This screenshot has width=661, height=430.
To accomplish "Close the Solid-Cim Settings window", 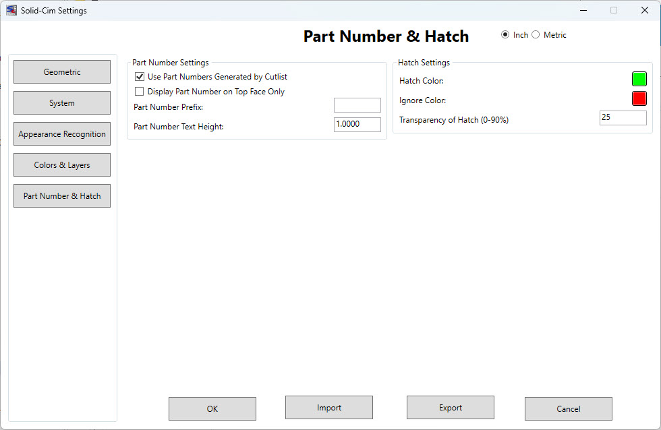I will pos(645,10).
